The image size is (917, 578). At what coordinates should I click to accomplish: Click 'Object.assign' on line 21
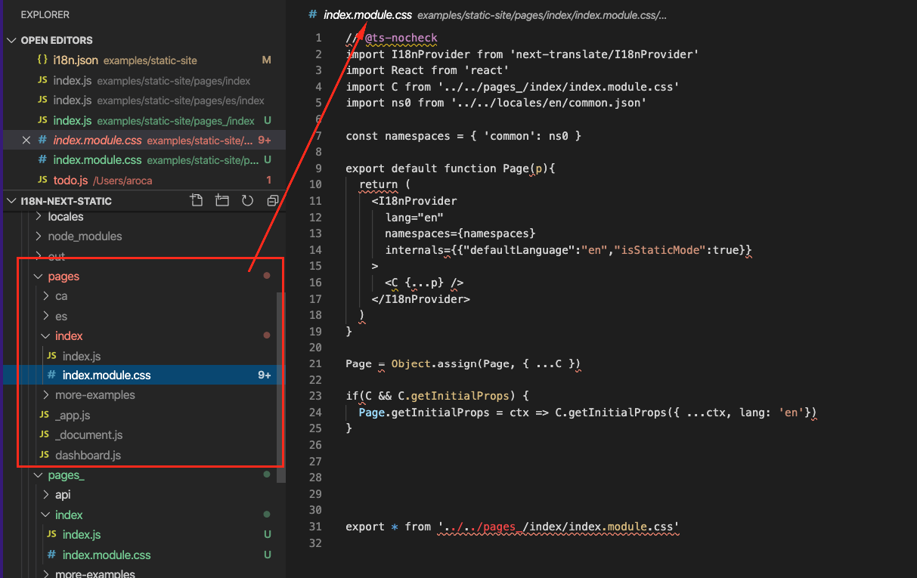[433, 363]
